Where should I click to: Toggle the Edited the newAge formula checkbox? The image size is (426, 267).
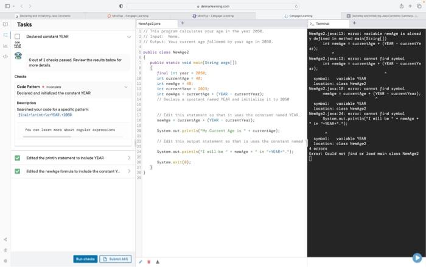pyautogui.click(x=18, y=171)
